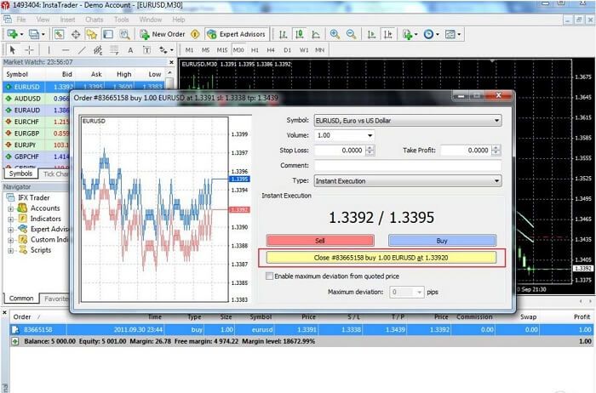
Task: Switch timeframe to M5
Action: [206, 49]
